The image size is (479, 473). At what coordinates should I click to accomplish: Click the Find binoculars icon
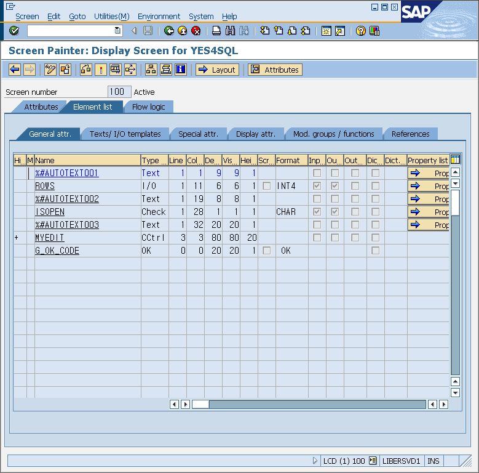[230, 31]
